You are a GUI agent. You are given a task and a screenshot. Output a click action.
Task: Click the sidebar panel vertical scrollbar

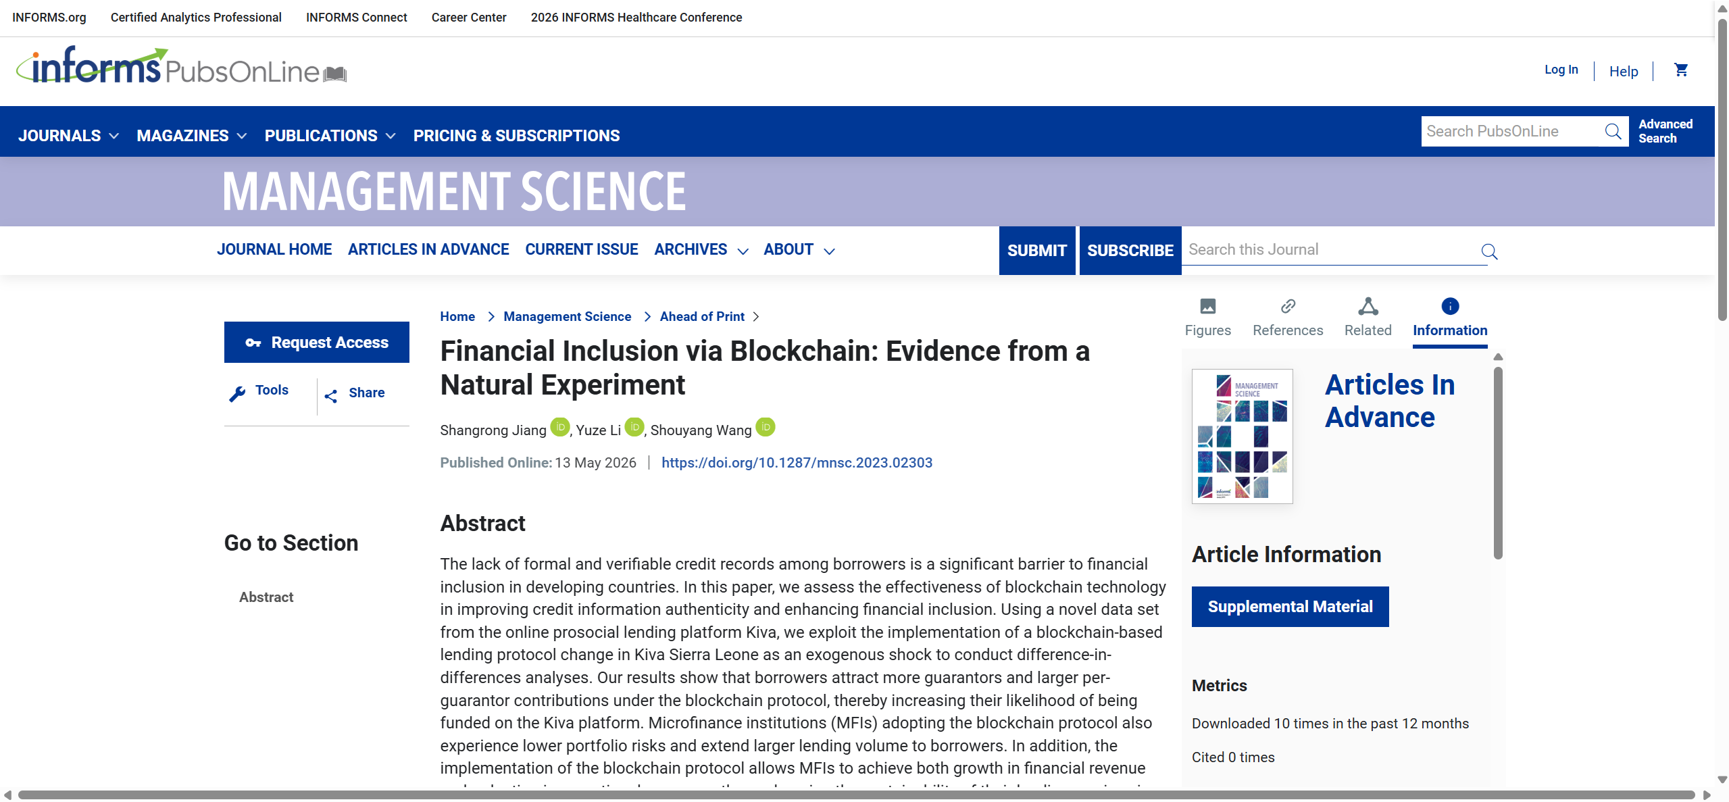(1498, 463)
